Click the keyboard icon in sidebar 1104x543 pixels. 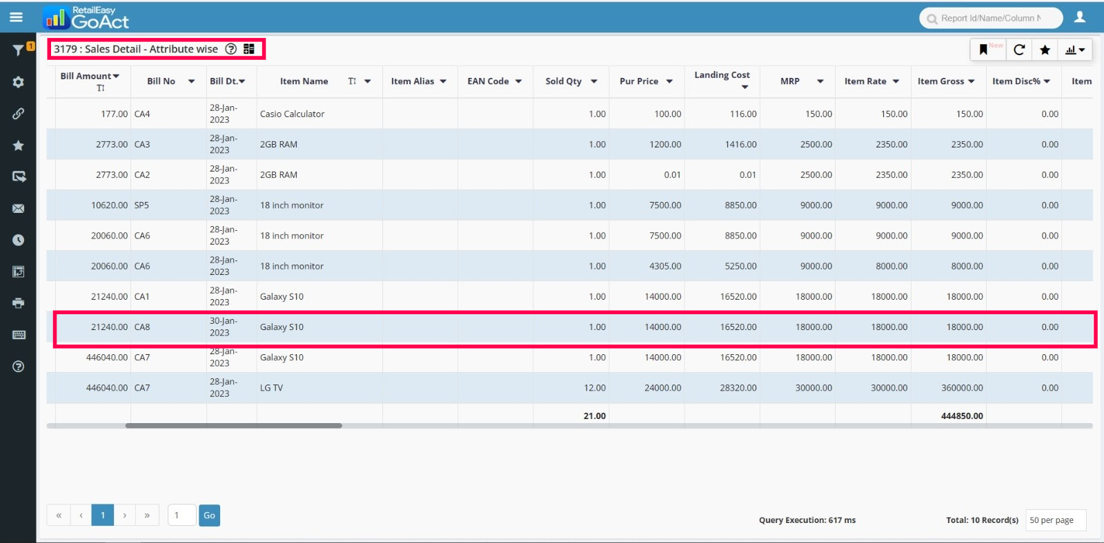(x=19, y=335)
